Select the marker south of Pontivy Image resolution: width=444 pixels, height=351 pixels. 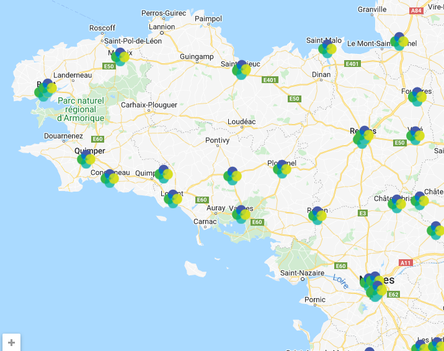tap(232, 175)
